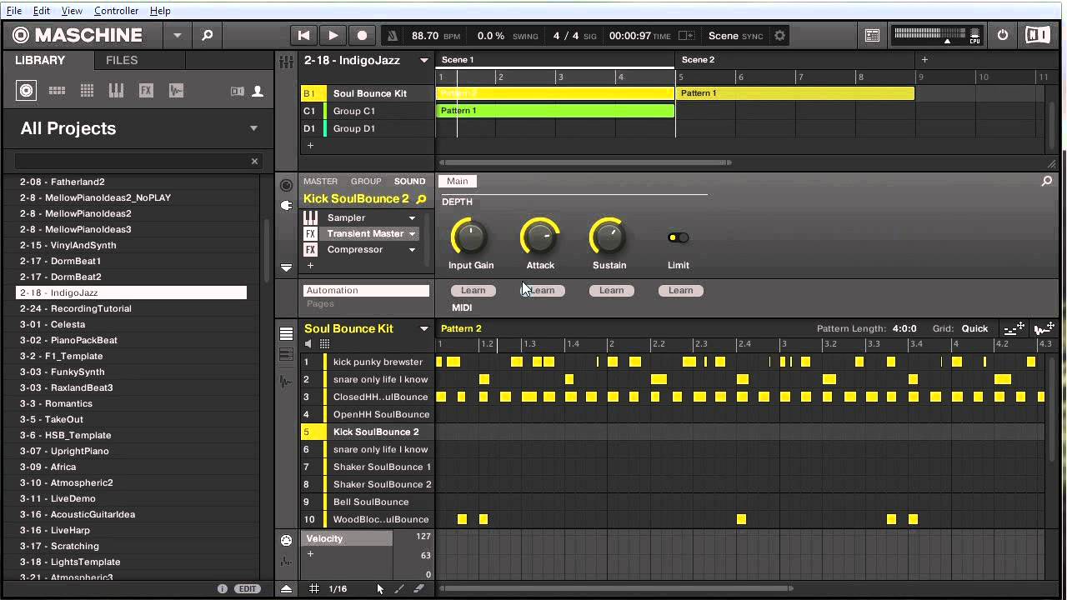
Task: Select Instruments file type icon in browser
Action: [x=116, y=91]
